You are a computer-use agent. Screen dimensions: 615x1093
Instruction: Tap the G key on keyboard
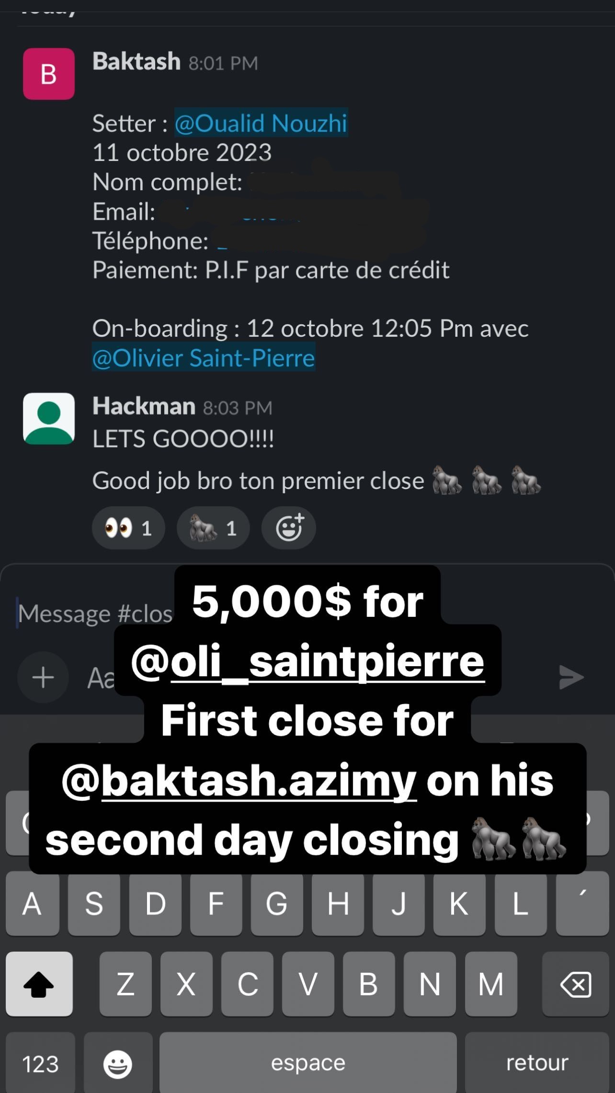point(276,904)
